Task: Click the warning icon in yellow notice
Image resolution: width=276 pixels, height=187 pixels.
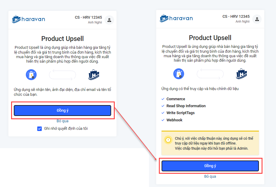Action: 168,140
